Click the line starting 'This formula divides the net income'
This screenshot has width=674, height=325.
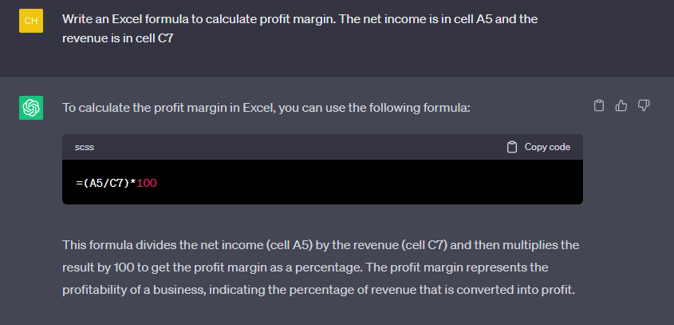(x=321, y=245)
